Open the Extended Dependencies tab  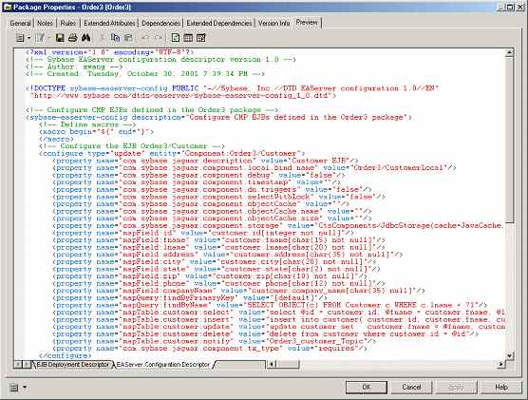(218, 23)
